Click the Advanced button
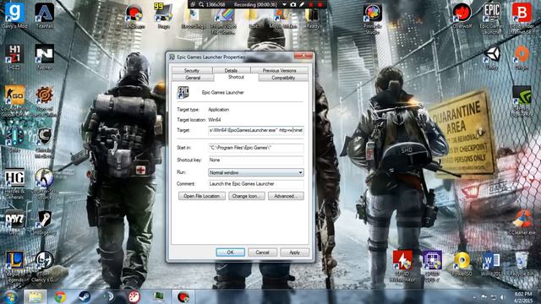The width and height of the screenshot is (541, 304). click(286, 196)
